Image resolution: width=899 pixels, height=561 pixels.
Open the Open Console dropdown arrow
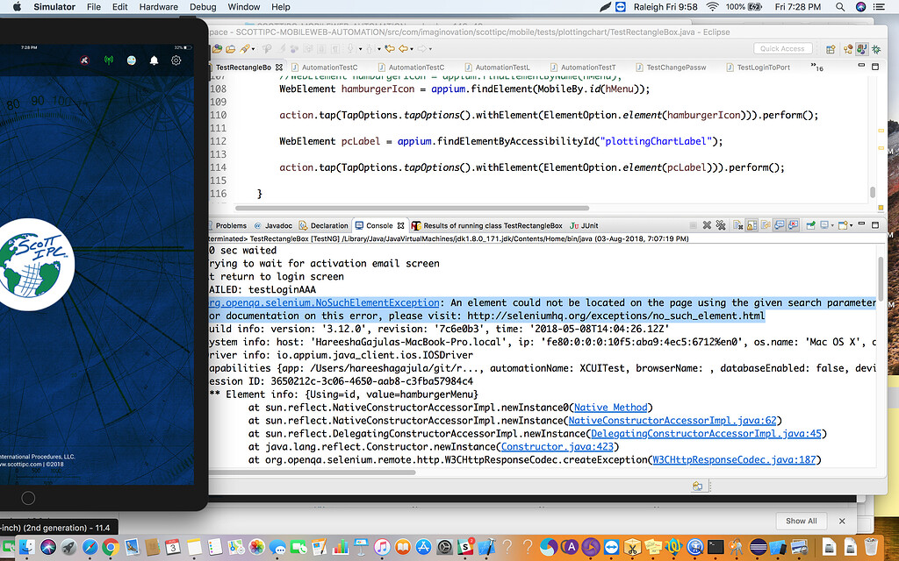click(852, 225)
